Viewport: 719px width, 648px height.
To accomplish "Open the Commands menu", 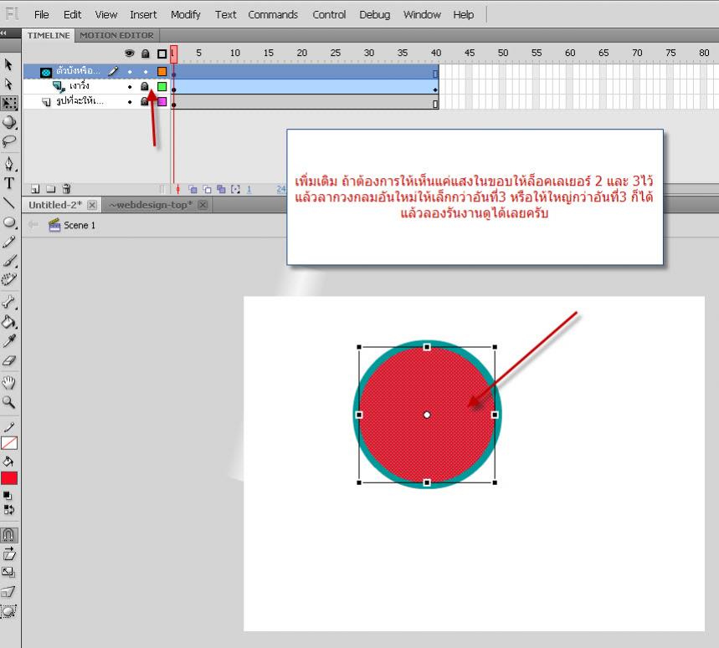I will pyautogui.click(x=273, y=14).
